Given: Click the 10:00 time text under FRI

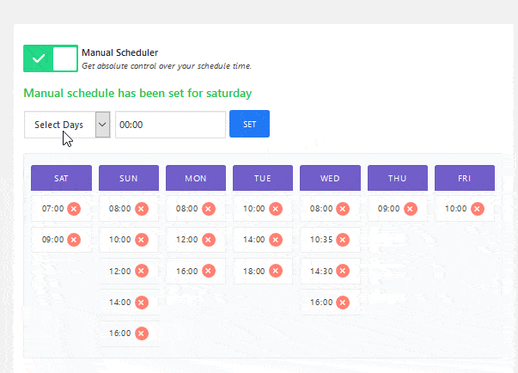Looking at the screenshot, I should [x=456, y=209].
